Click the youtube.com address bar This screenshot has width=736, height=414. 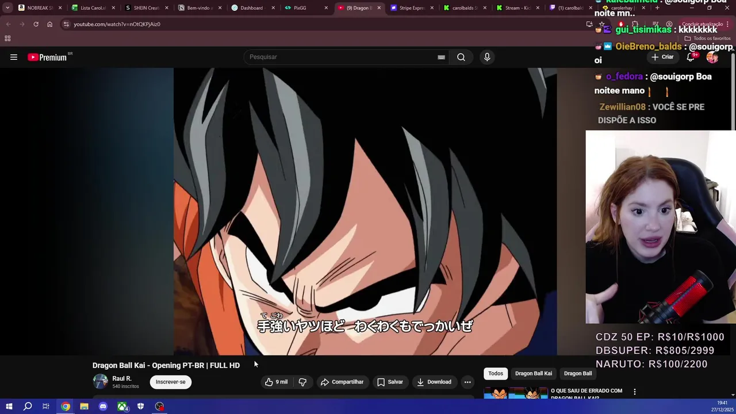322,24
